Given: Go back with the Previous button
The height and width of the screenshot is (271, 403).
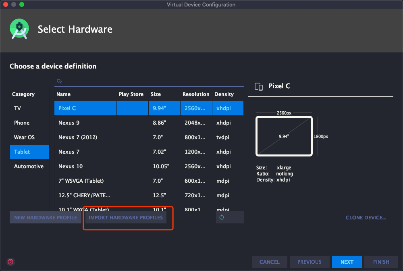Looking at the screenshot, I should pos(310,262).
